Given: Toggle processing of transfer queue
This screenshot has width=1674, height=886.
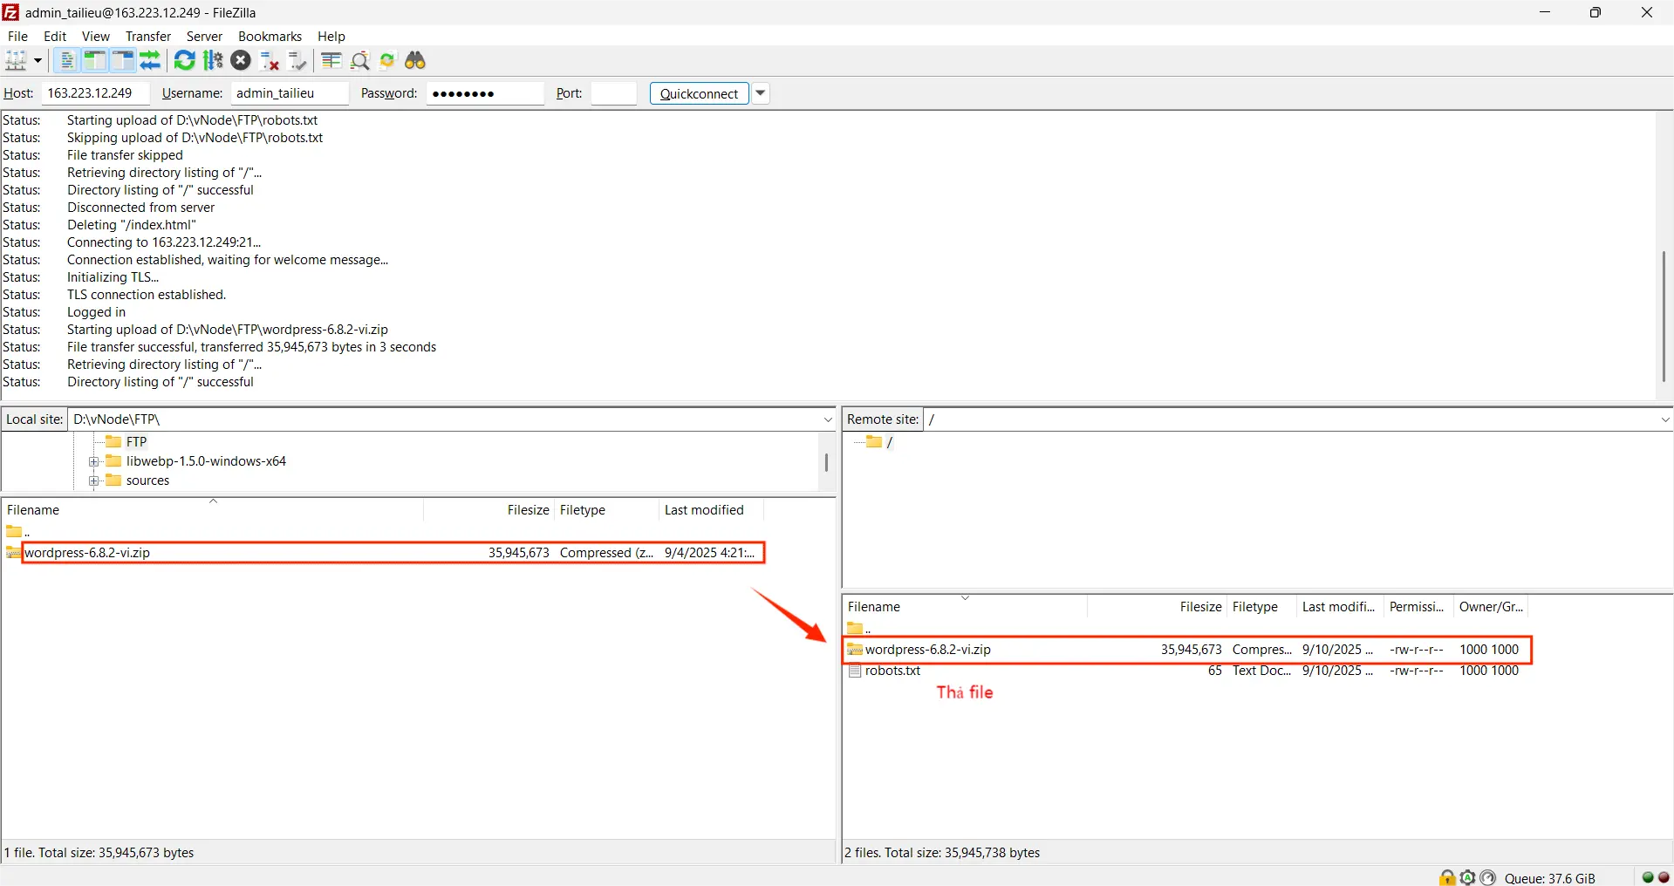Looking at the screenshot, I should 213,60.
